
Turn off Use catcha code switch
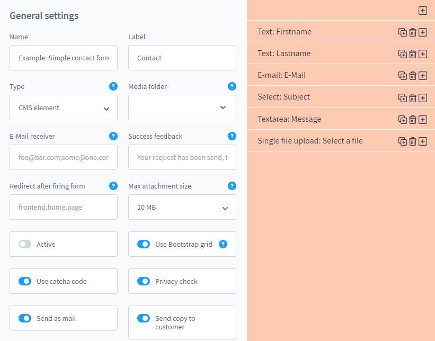click(25, 281)
